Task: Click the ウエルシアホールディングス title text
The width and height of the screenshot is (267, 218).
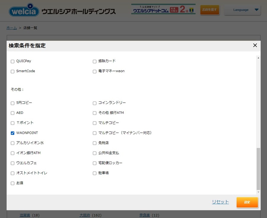Action: point(79,11)
